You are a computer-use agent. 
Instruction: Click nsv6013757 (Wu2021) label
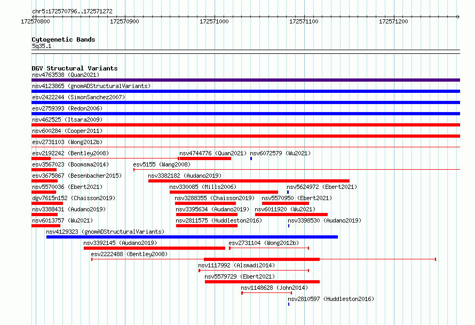tap(62, 220)
